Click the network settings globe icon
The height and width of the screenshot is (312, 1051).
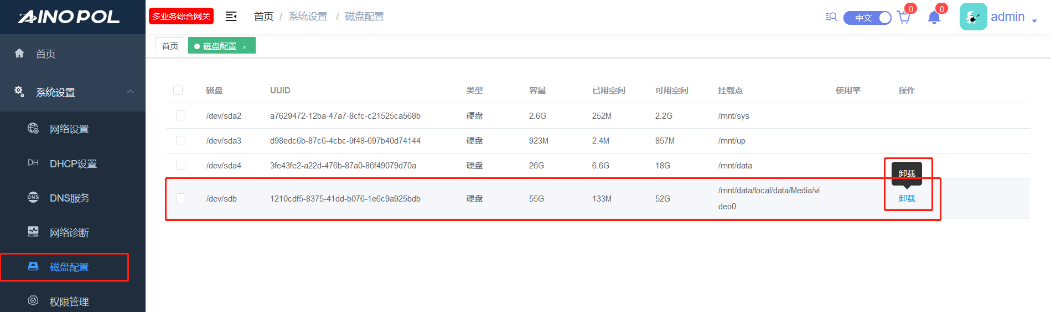point(33,129)
